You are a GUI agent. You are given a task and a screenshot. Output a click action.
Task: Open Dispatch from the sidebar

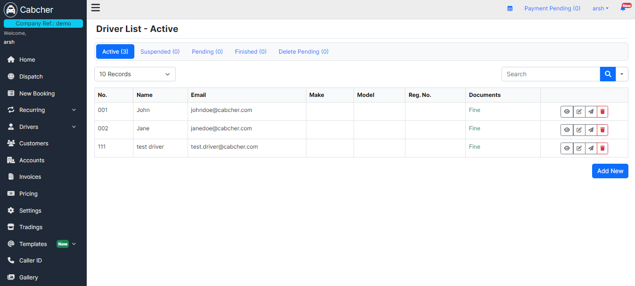click(31, 77)
